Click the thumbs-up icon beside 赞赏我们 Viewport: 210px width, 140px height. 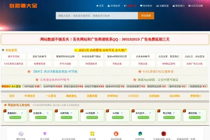[x=174, y=6]
